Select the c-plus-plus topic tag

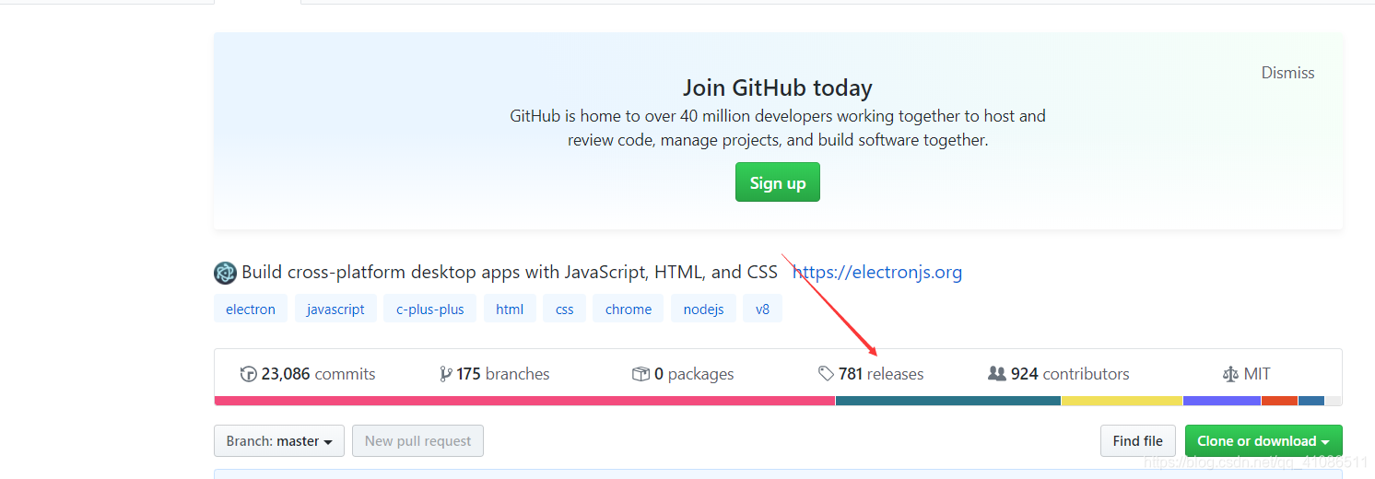pyautogui.click(x=430, y=310)
